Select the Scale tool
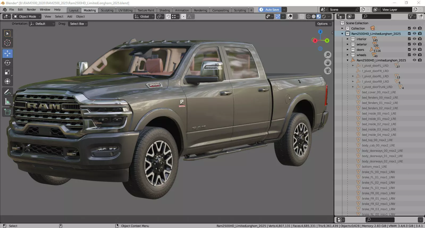 7,72
